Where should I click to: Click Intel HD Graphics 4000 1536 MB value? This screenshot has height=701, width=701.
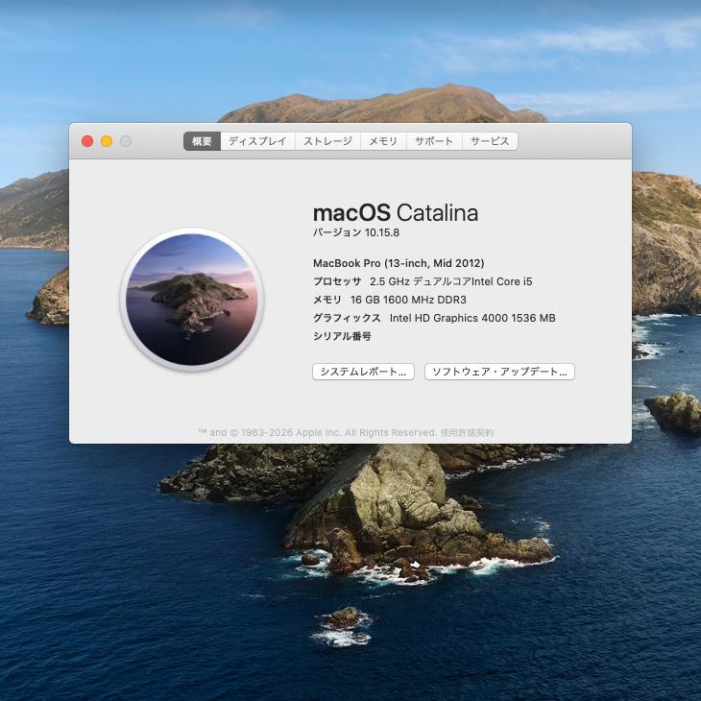pos(472,318)
